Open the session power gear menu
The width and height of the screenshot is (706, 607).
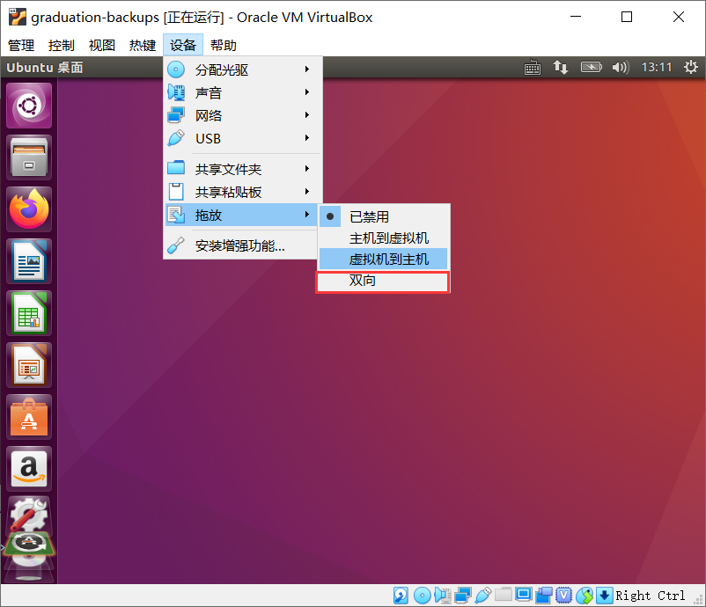(x=691, y=68)
